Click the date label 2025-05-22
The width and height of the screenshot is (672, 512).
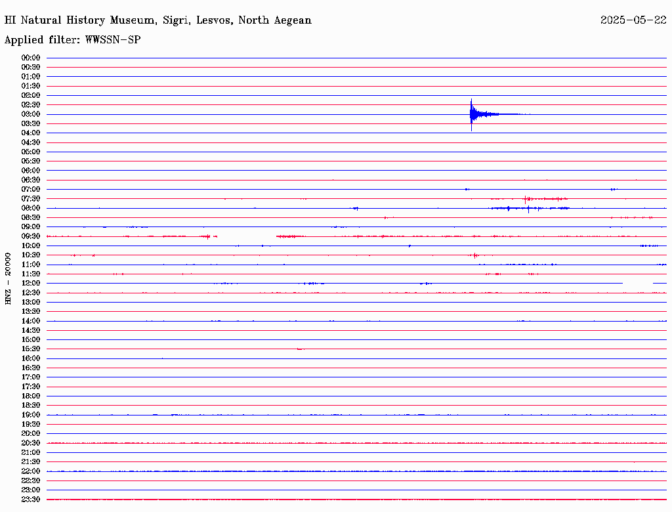click(x=633, y=20)
